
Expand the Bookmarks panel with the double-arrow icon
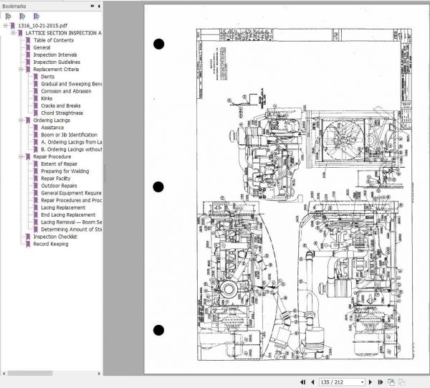(92, 6)
